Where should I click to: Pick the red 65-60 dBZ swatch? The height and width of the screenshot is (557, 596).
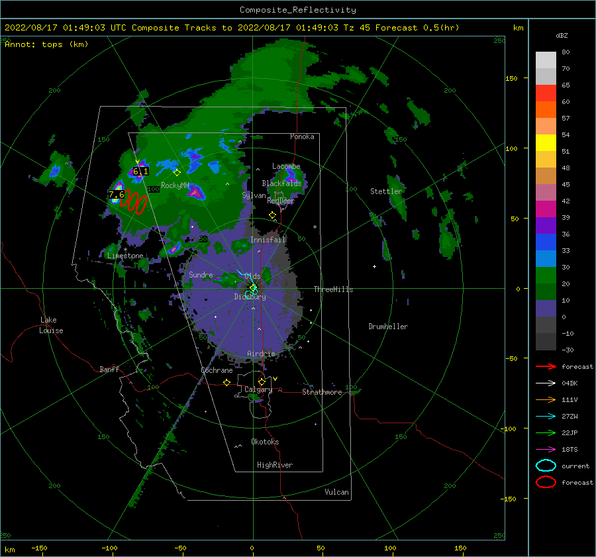[x=546, y=93]
